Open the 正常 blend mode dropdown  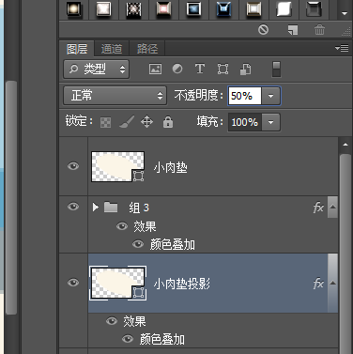click(x=115, y=96)
